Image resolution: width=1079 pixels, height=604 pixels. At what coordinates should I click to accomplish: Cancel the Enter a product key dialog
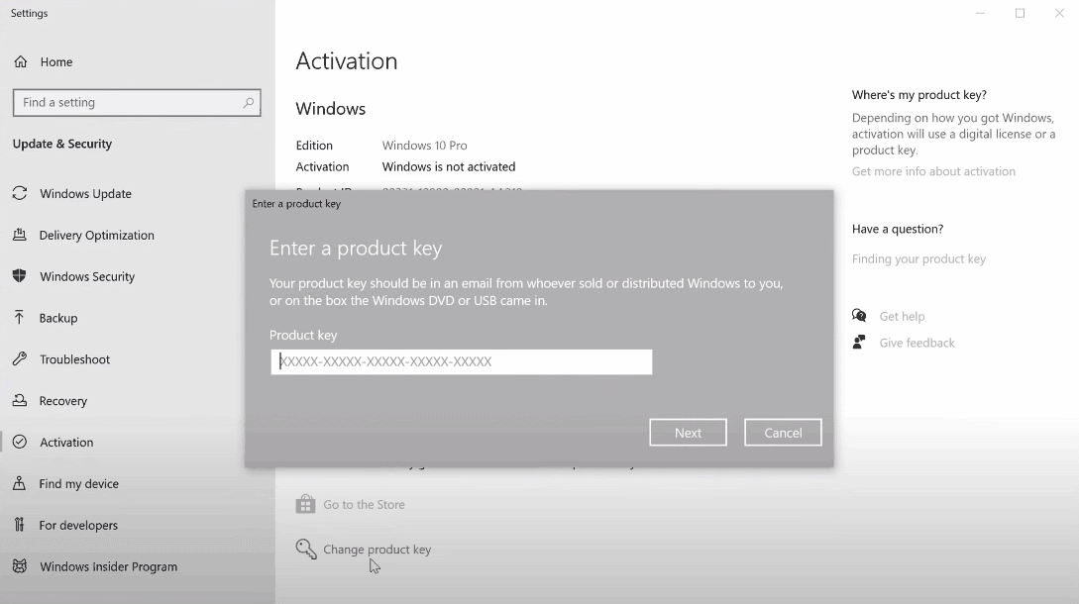coord(783,432)
